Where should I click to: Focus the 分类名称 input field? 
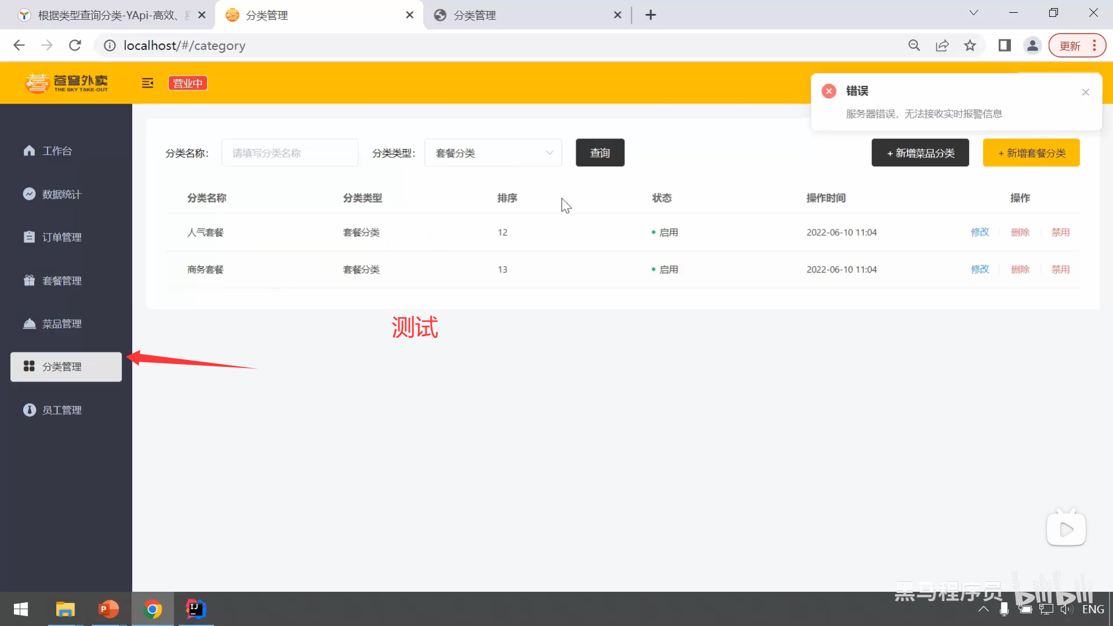tap(289, 152)
